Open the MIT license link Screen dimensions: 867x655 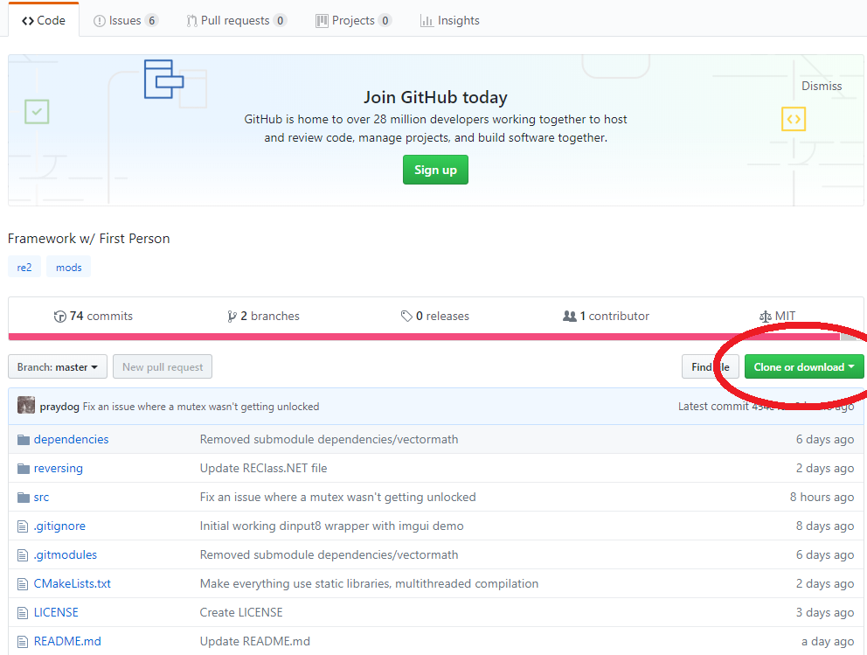778,316
